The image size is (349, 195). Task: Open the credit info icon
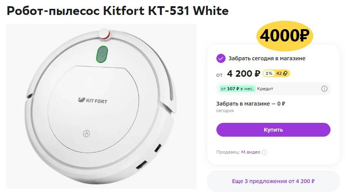(x=324, y=89)
